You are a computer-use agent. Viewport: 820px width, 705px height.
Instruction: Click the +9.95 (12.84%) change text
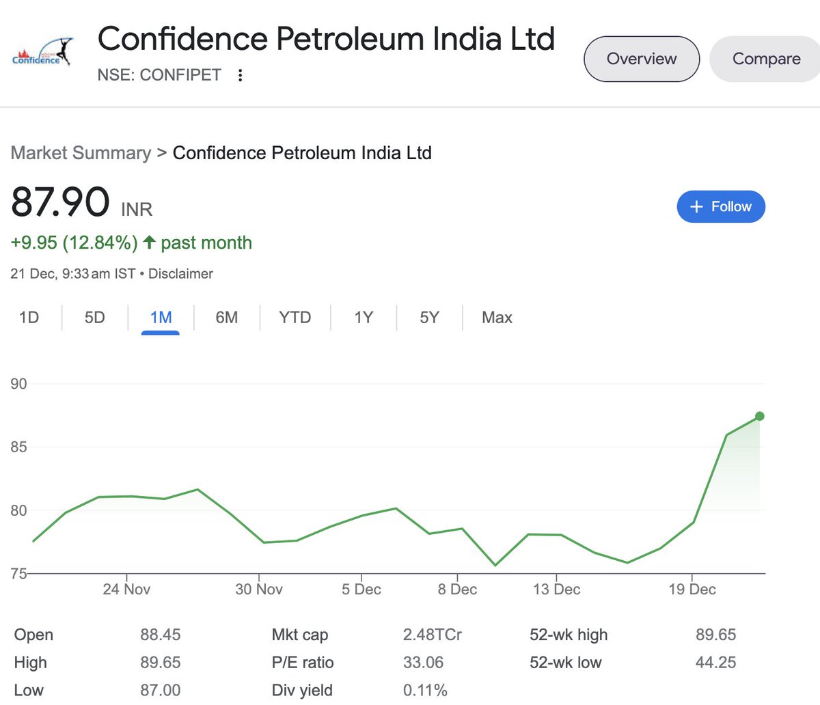tap(74, 243)
